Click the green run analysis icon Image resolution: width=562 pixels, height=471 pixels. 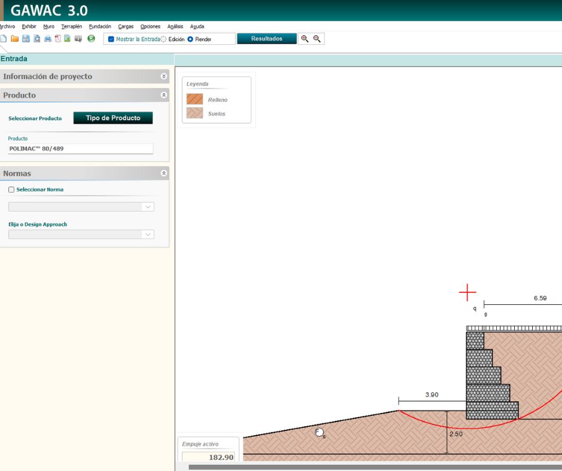91,39
